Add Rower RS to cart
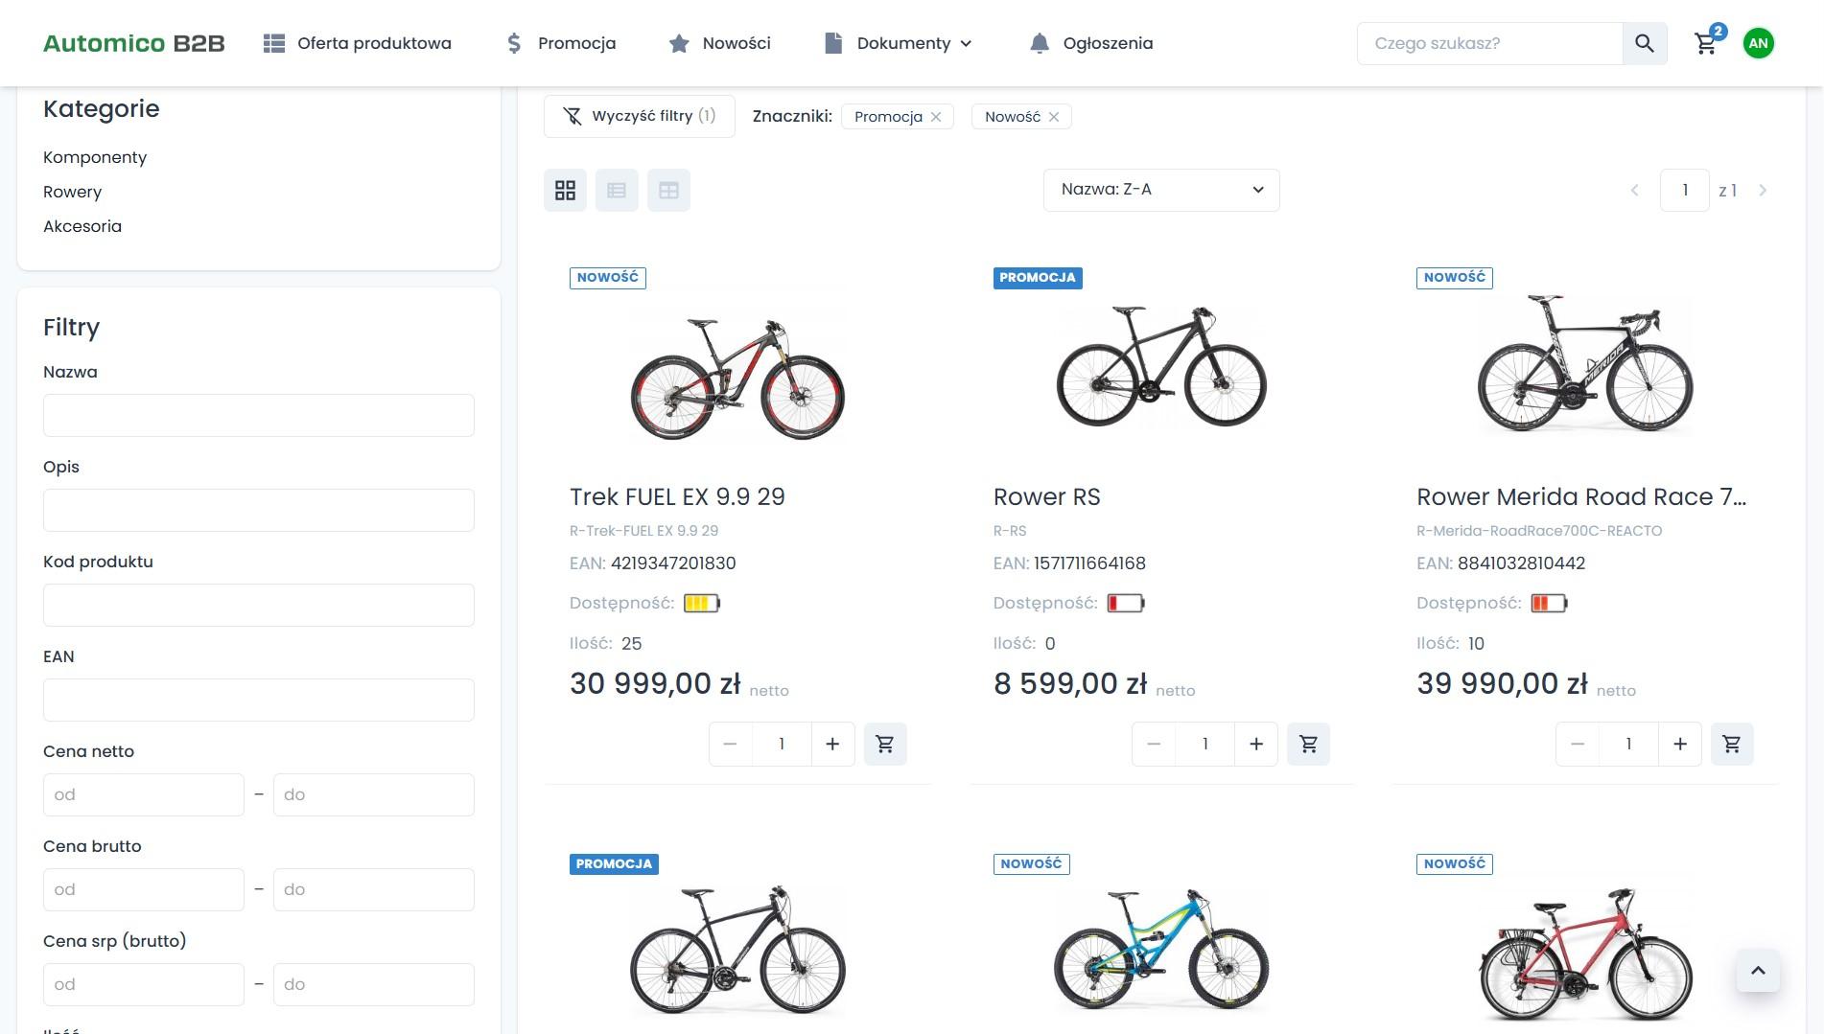Viewport: 1824px width, 1034px height. (x=1308, y=744)
